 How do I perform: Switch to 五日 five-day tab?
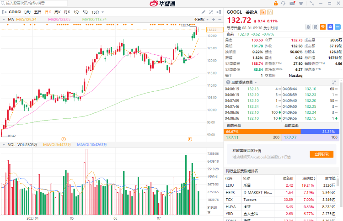(x=38, y=12)
